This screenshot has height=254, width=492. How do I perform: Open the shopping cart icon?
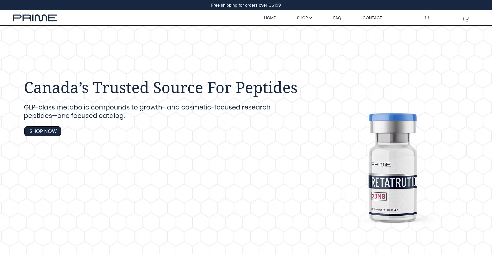465,19
